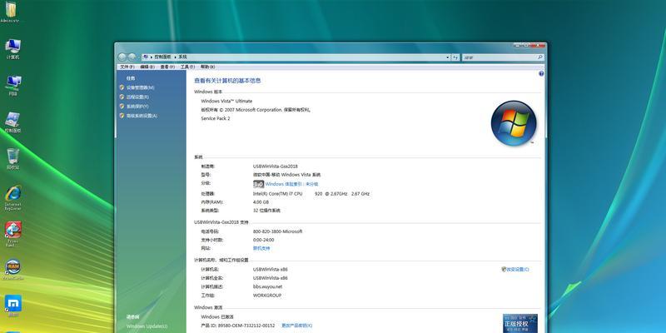666x333 pixels.
Task: Open Windows 体验索引 link
Action: pyautogui.click(x=292, y=184)
